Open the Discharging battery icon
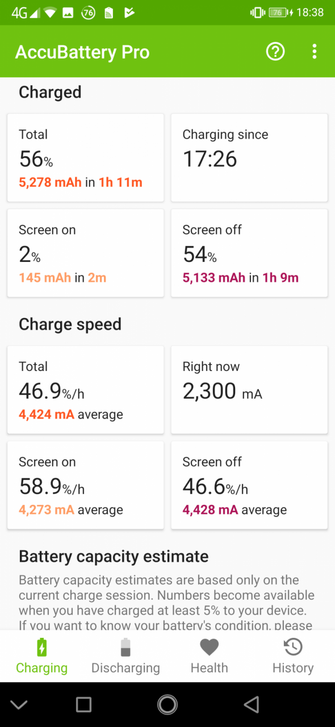335x727 pixels. click(x=125, y=647)
